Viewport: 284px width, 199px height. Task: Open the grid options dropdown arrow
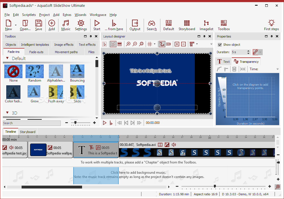coord(154,44)
